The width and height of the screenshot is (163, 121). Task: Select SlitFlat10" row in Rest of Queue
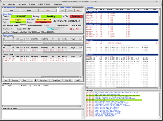[x=42, y=59]
